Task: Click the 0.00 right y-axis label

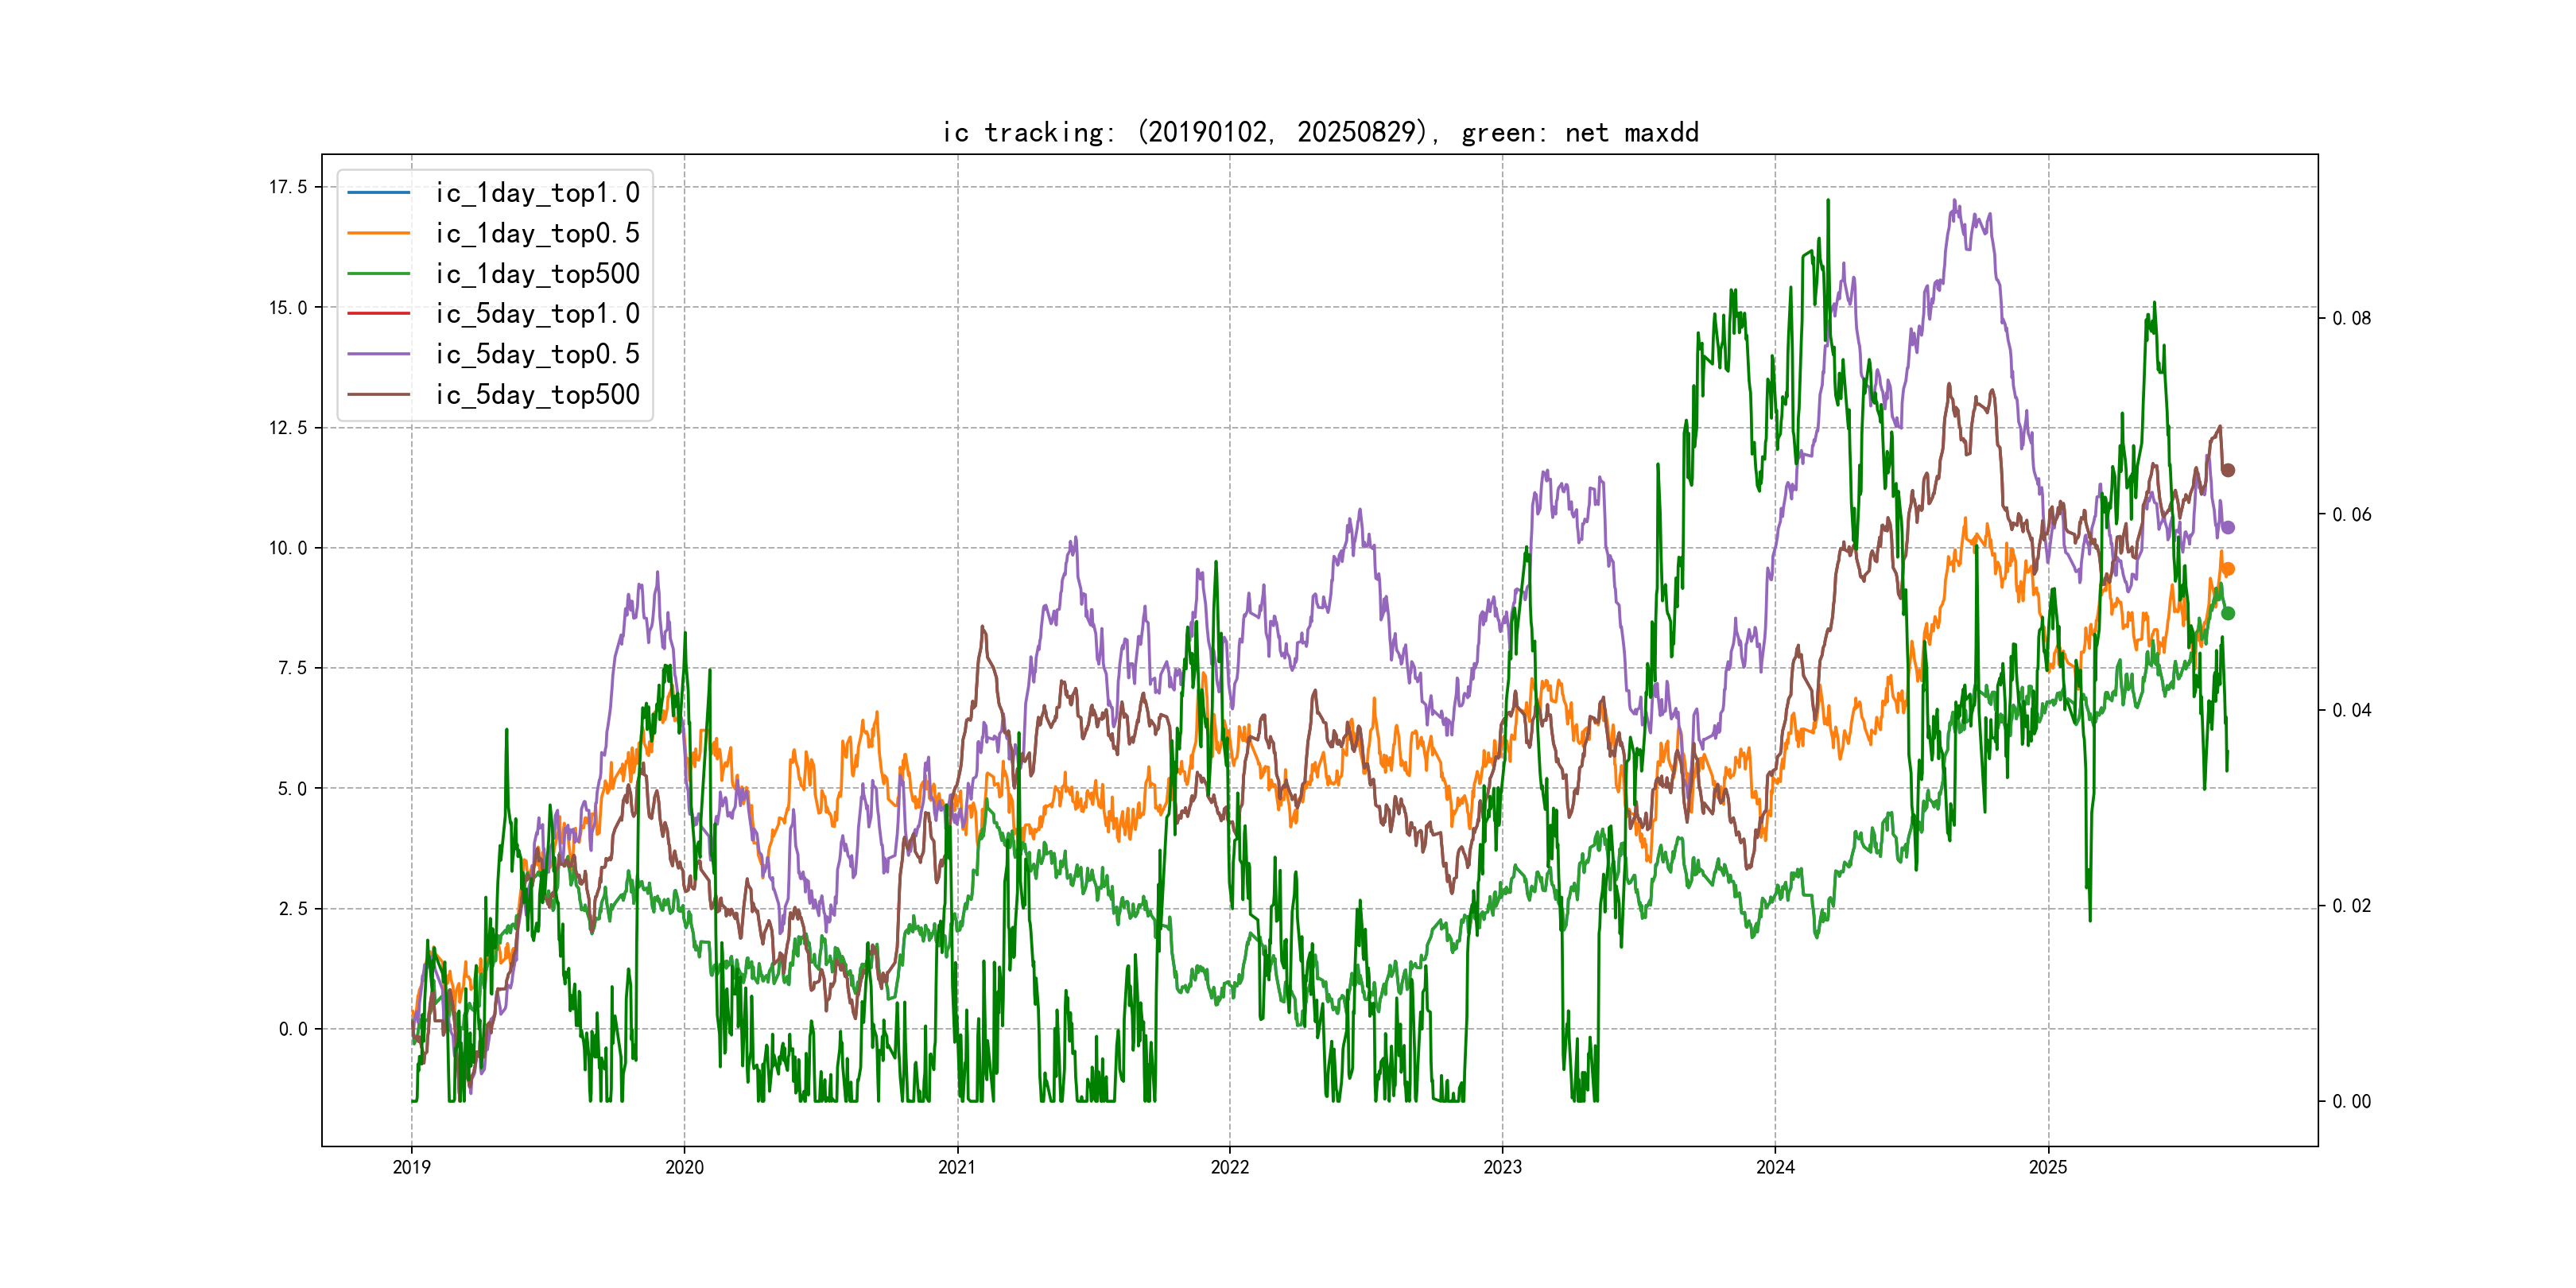Action: click(2351, 1101)
